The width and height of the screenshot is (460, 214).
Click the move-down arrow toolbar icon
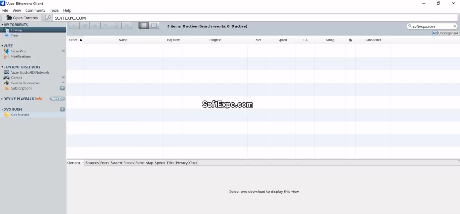click(x=106, y=26)
